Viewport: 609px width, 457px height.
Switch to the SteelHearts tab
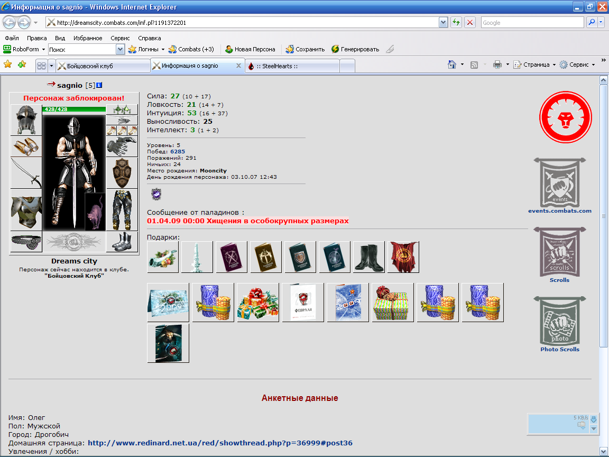pos(292,66)
